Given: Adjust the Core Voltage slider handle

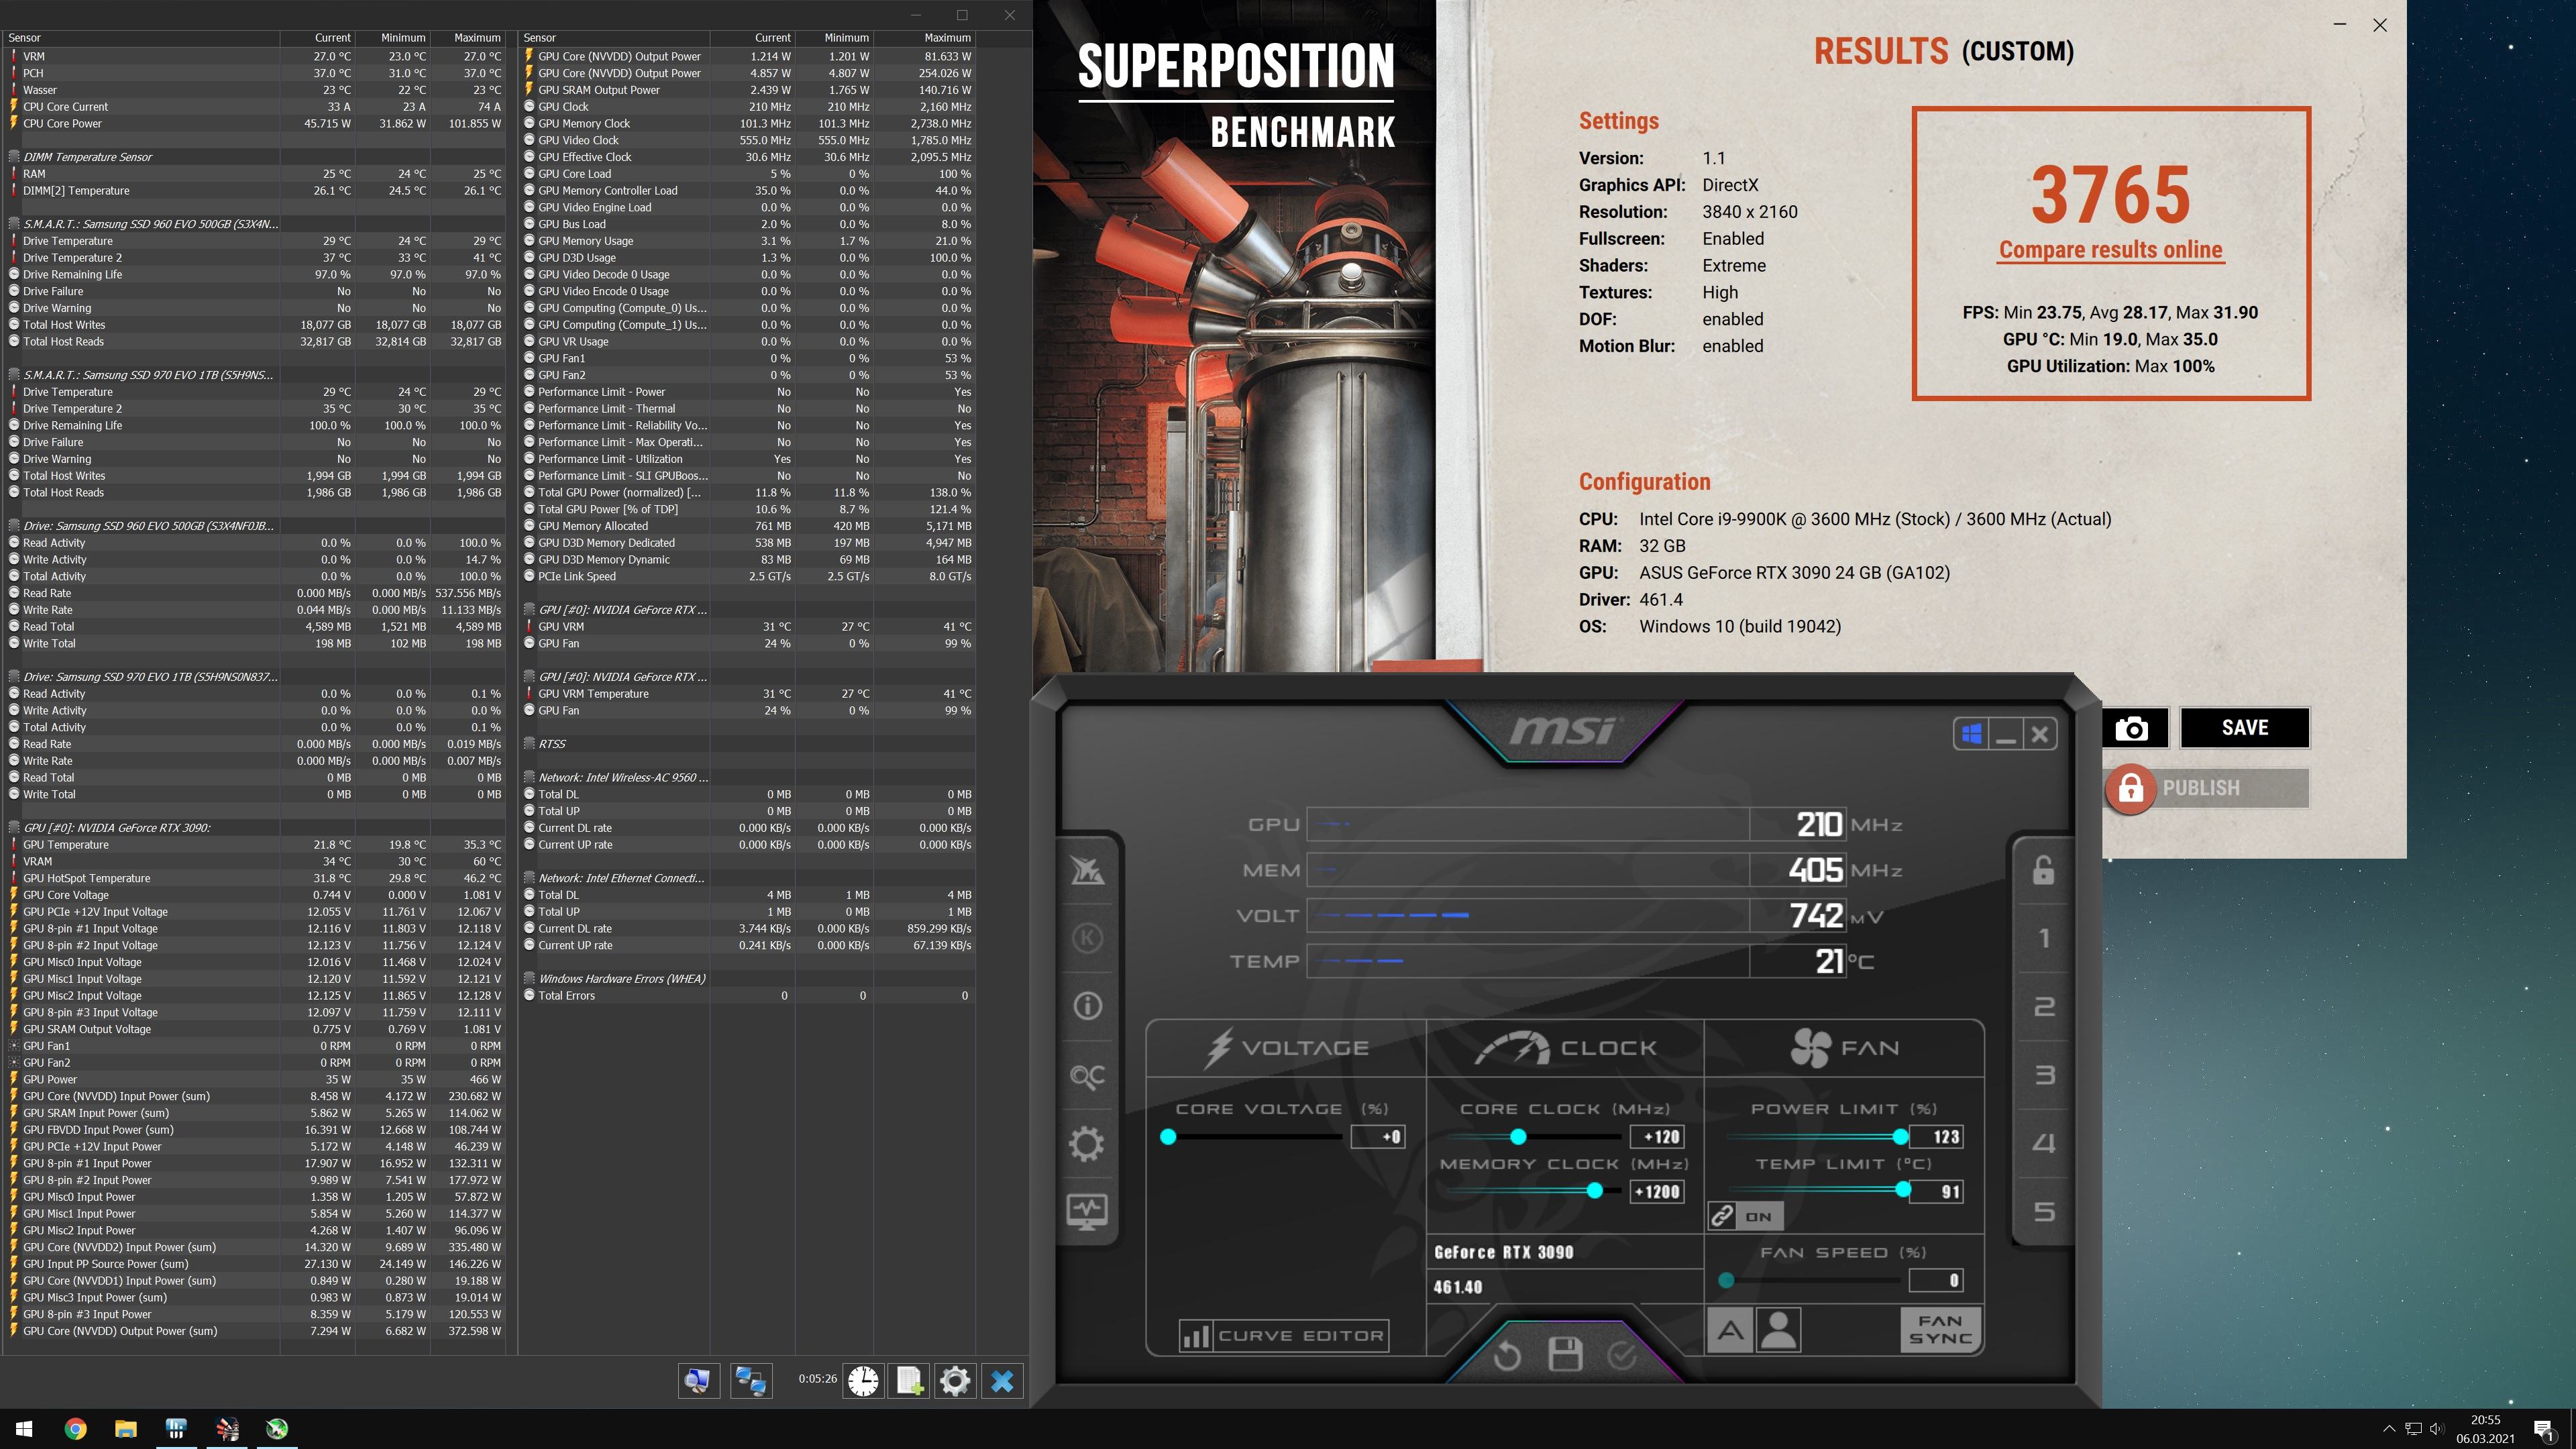Looking at the screenshot, I should pos(1168,1137).
